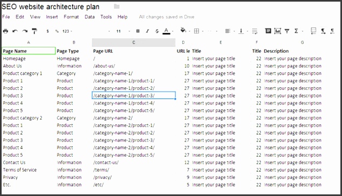Click the /about-us/ URL cell
This screenshot has height=196, width=342.
(134, 66)
